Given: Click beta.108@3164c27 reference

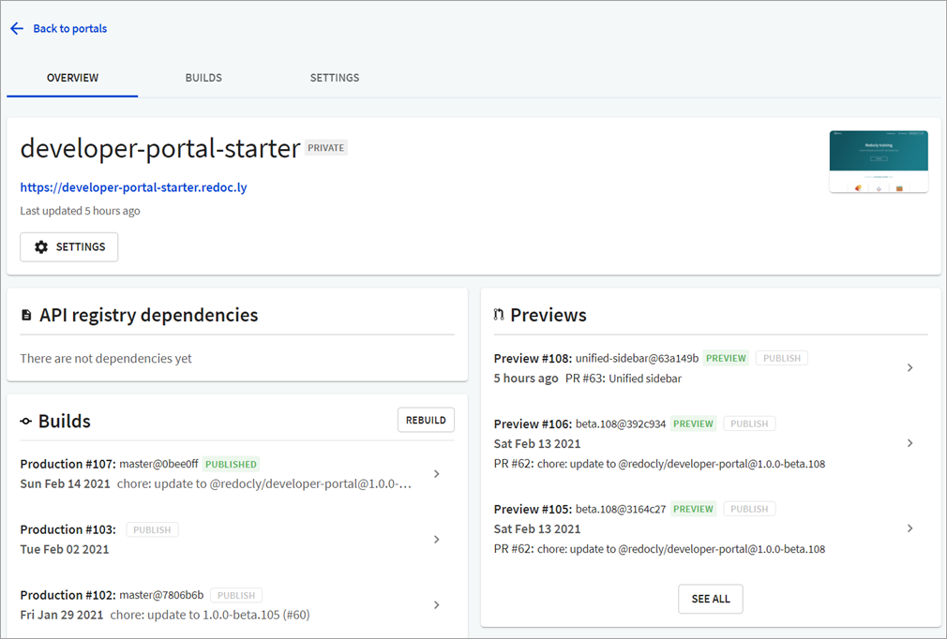Looking at the screenshot, I should point(621,510).
